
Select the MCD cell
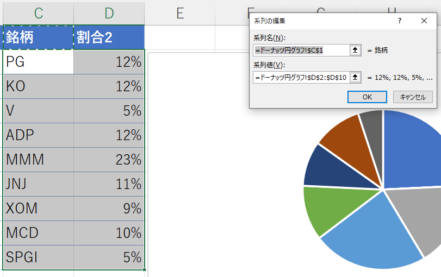(38, 233)
